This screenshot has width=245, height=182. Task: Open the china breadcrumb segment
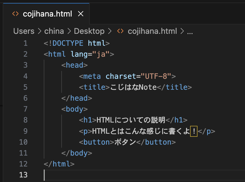coord(54,31)
